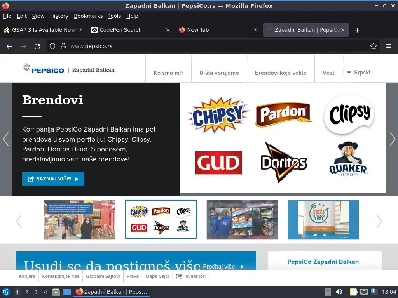Close the CodePen Search tab

click(x=168, y=30)
